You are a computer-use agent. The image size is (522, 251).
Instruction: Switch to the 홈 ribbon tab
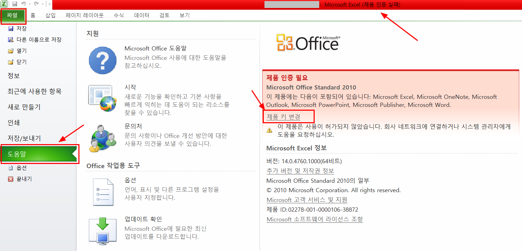click(33, 15)
